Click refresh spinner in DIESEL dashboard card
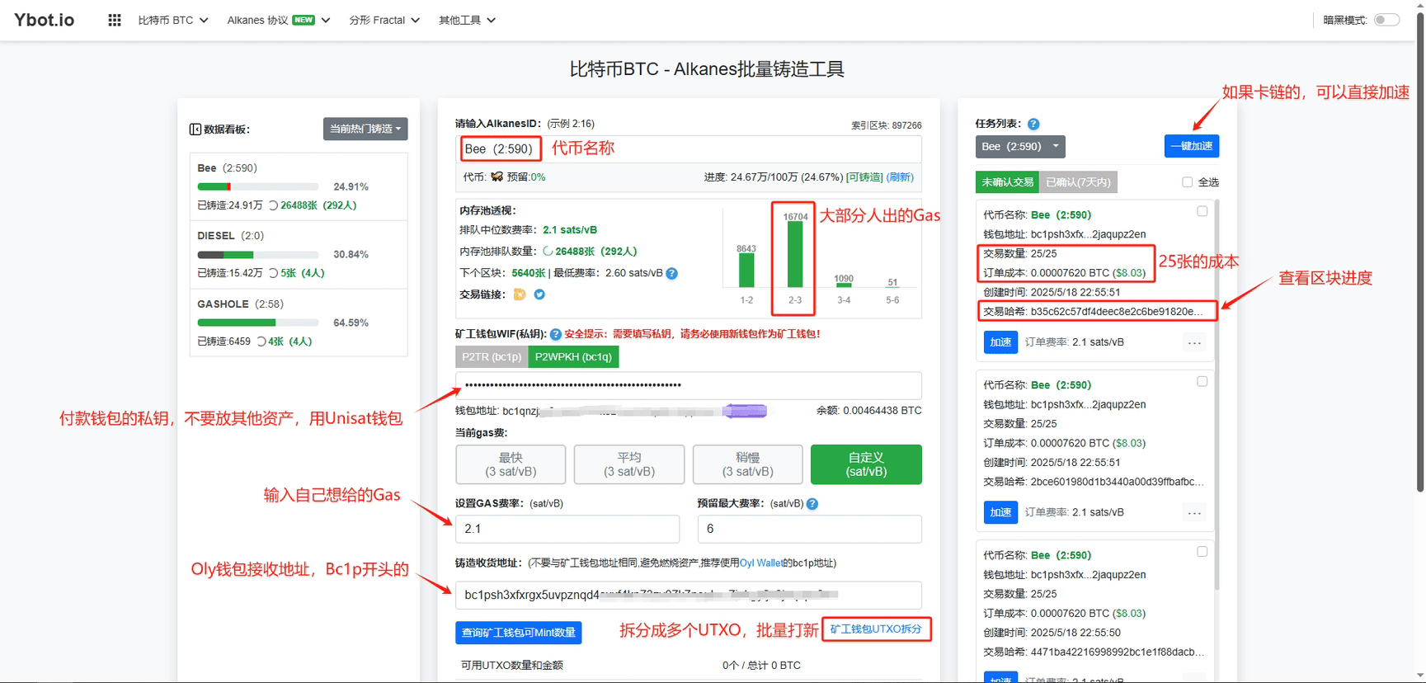Image resolution: width=1426 pixels, height=683 pixels. 273,273
